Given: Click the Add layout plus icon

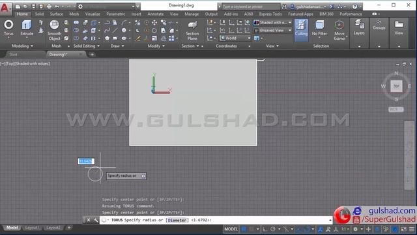Looking at the screenshot, I should (x=69, y=228).
